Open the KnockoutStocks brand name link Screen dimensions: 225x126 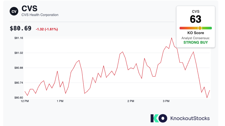click(190, 118)
